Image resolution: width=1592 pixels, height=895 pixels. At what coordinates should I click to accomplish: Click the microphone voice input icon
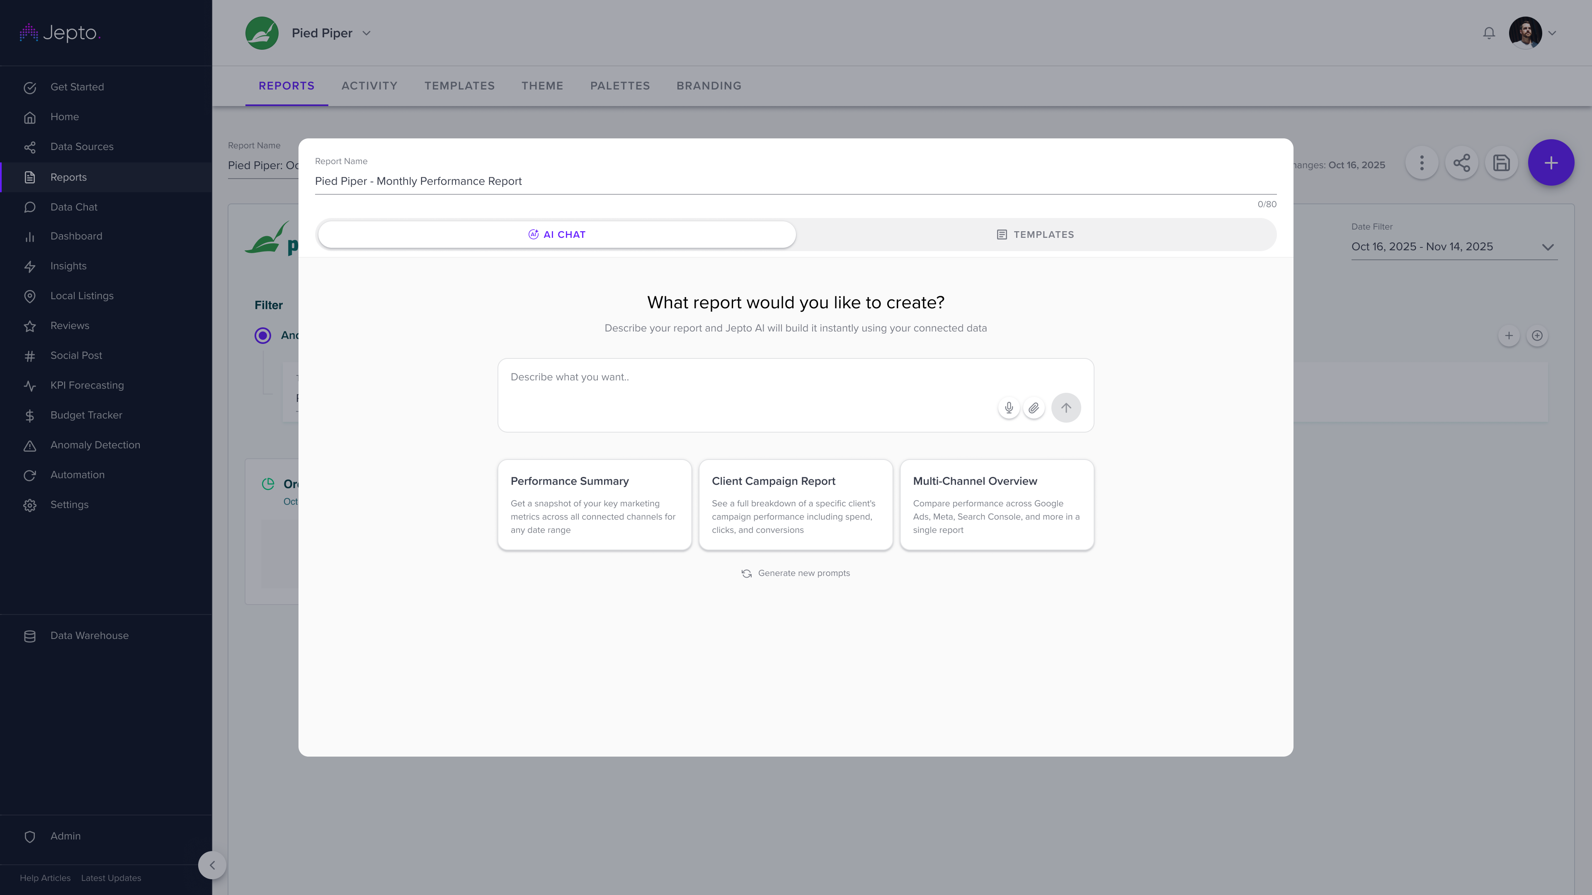[x=1009, y=408]
